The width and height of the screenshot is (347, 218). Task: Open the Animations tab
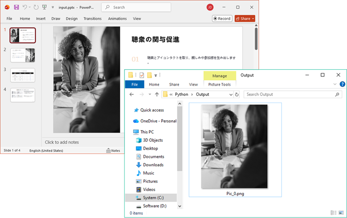[x=117, y=19]
